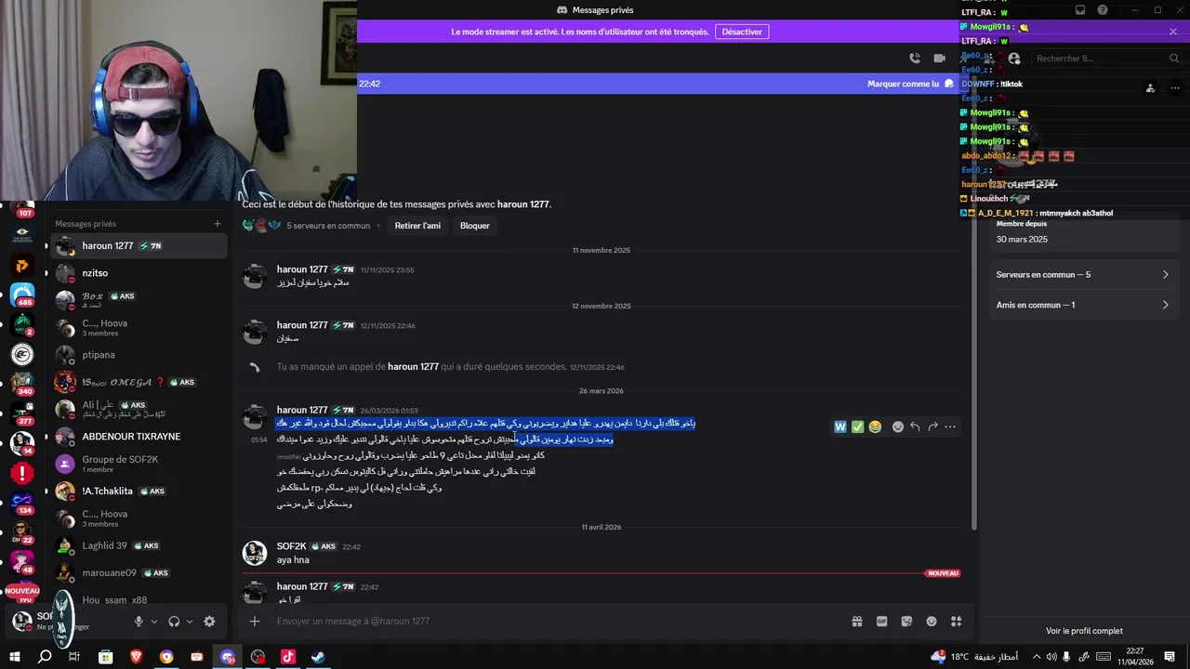Open the Discord inbox icon
Viewport: 1190px width, 669px height.
coord(1080,10)
